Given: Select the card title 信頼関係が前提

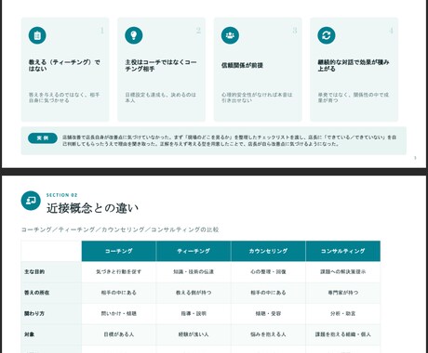Looking at the screenshot, I should [242, 65].
